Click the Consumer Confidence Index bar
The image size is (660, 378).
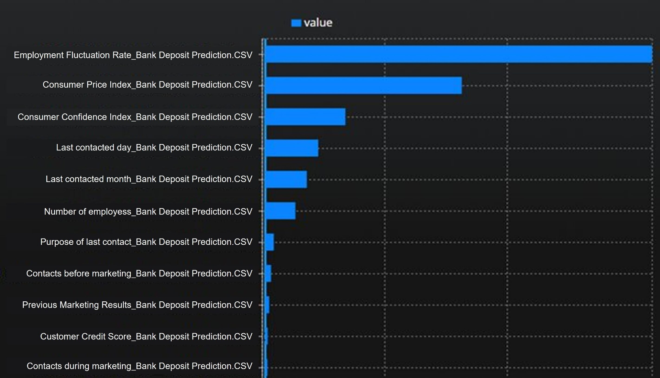(x=305, y=117)
